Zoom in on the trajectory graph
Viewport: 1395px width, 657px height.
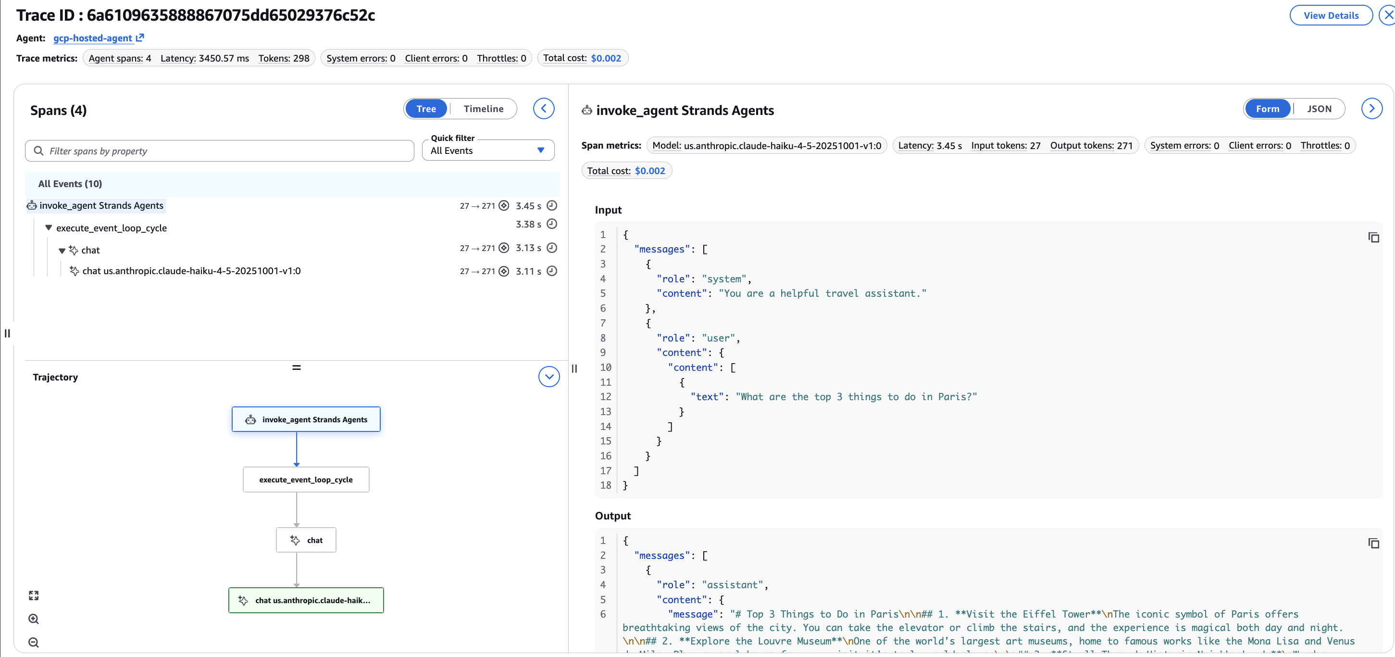coord(34,619)
